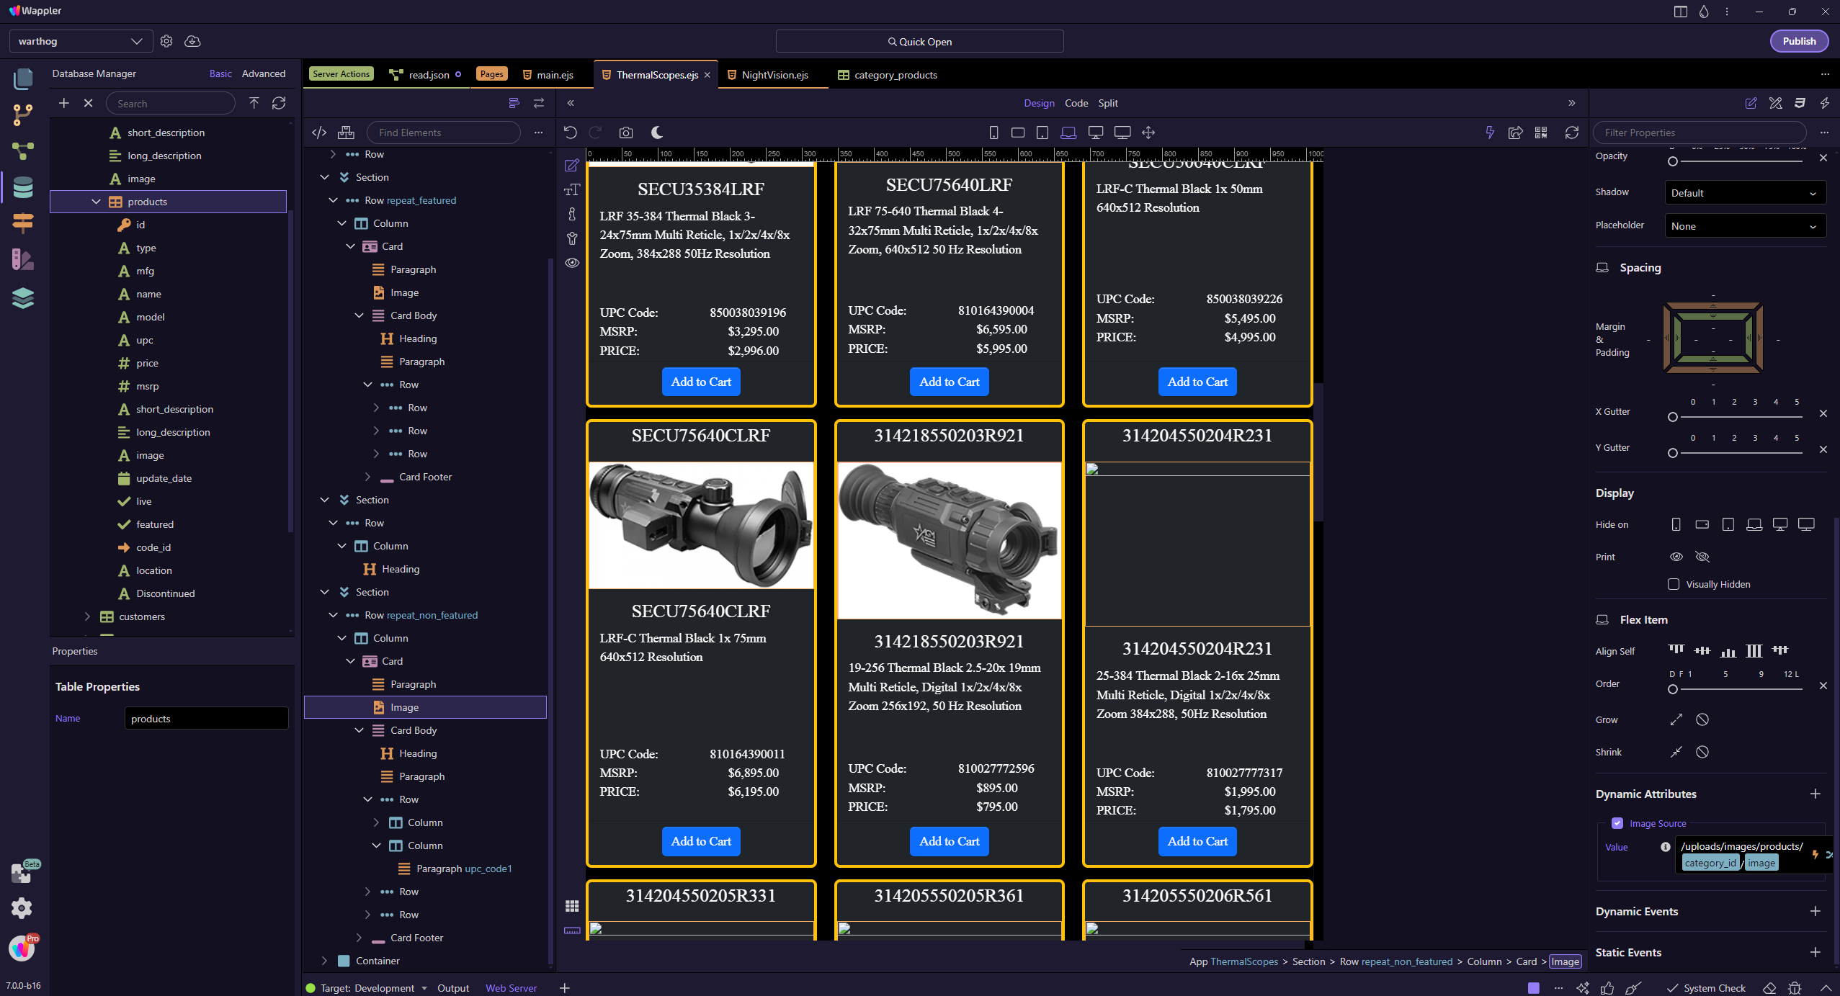The height and width of the screenshot is (996, 1840).
Task: Adjust the Opacity slider handle
Action: (1673, 161)
